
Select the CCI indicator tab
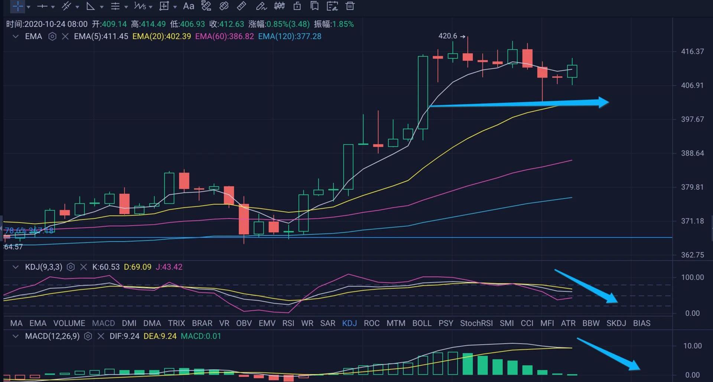coord(527,323)
